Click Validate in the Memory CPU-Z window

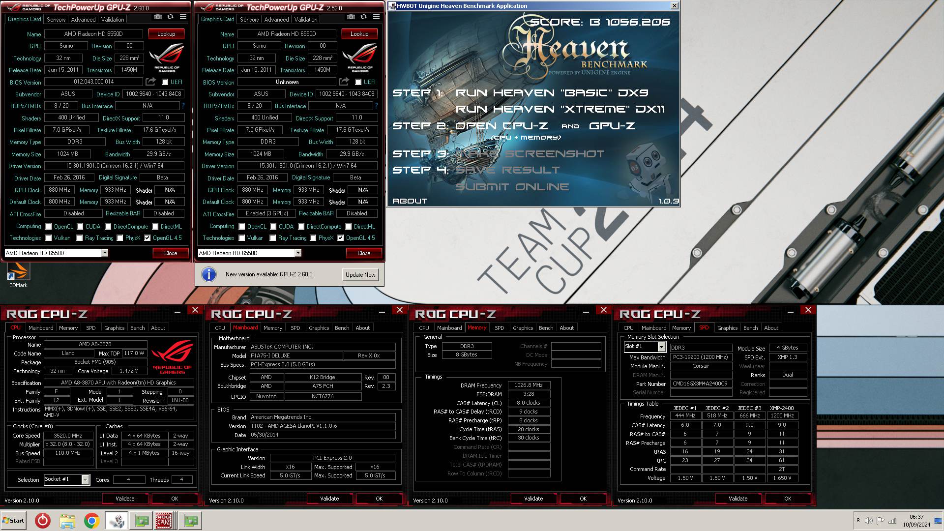point(533,499)
